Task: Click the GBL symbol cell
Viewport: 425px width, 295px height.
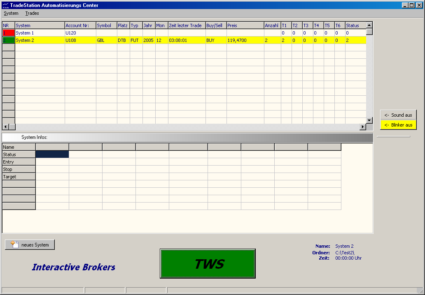Action: [x=107, y=40]
